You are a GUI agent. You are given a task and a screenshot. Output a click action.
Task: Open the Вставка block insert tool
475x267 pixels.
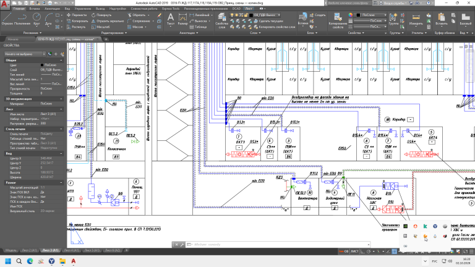(x=303, y=19)
